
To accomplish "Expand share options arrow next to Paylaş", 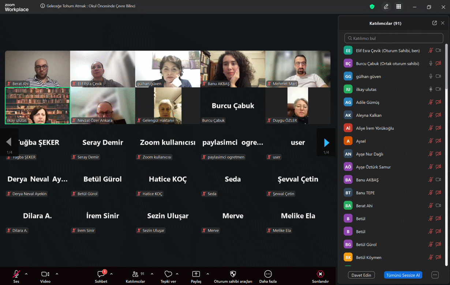I will [208, 274].
